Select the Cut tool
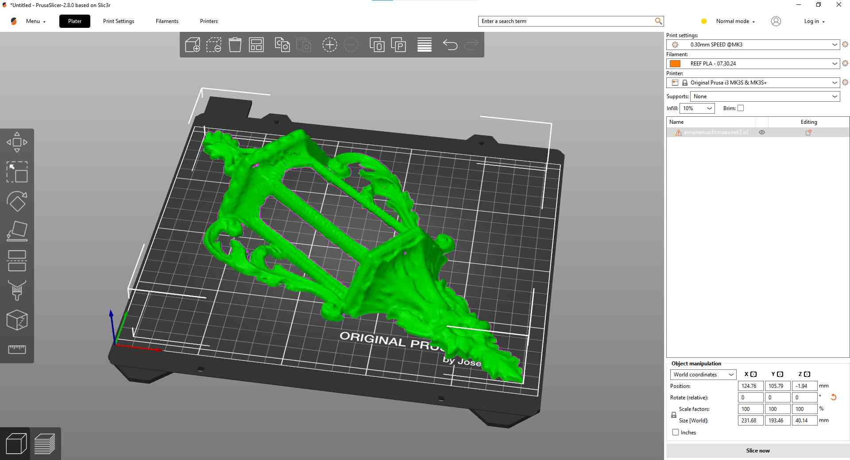 click(x=17, y=261)
